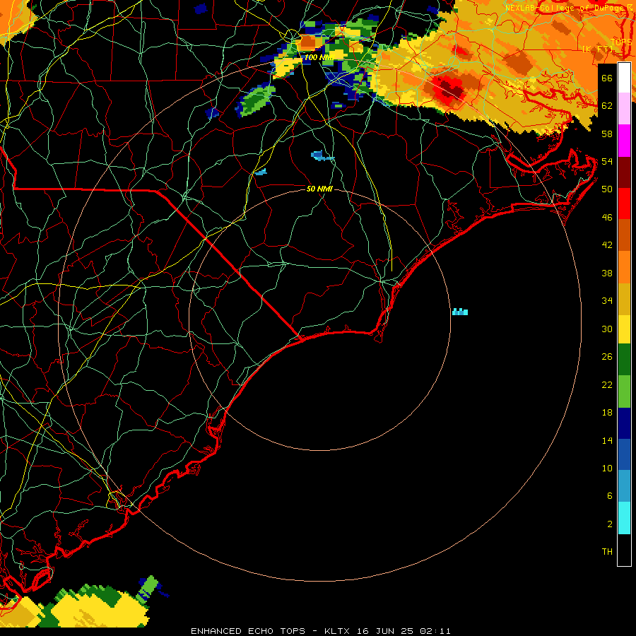The width and height of the screenshot is (636, 636).
Task: Pick the dark maroon legend swatch
Action: [624, 172]
